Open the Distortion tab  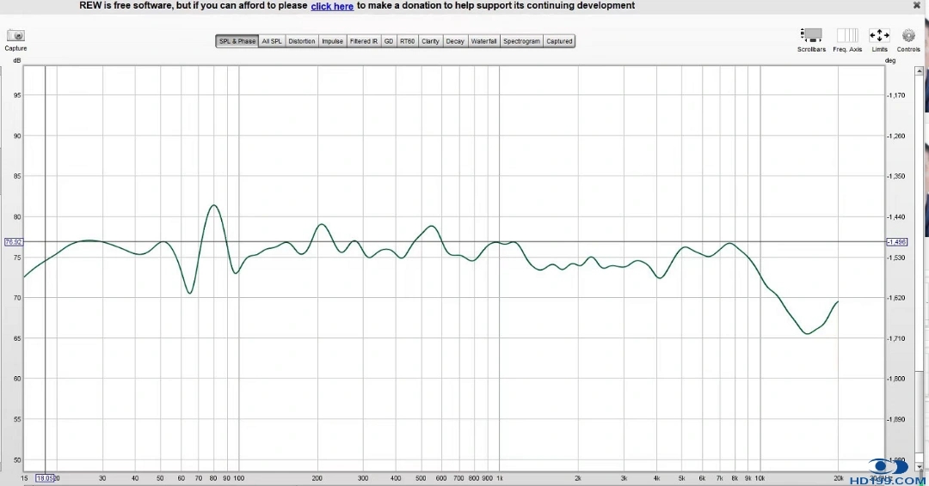(301, 41)
